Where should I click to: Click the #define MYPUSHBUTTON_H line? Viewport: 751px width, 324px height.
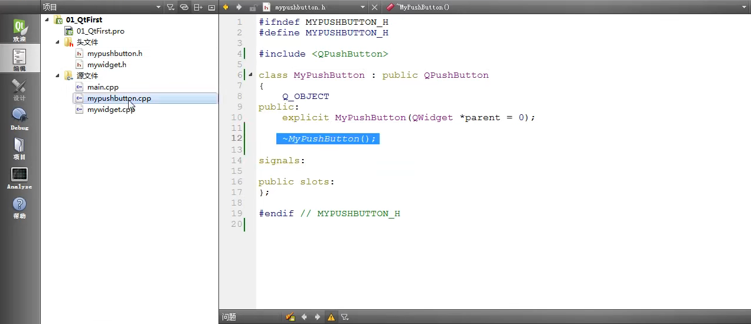[x=324, y=32]
